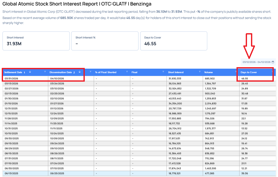Open the calendar icon in date range picker
This screenshot has width=278, height=177.
pos(273,62)
